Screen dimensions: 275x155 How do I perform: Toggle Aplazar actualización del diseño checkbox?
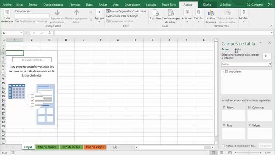point(223,146)
